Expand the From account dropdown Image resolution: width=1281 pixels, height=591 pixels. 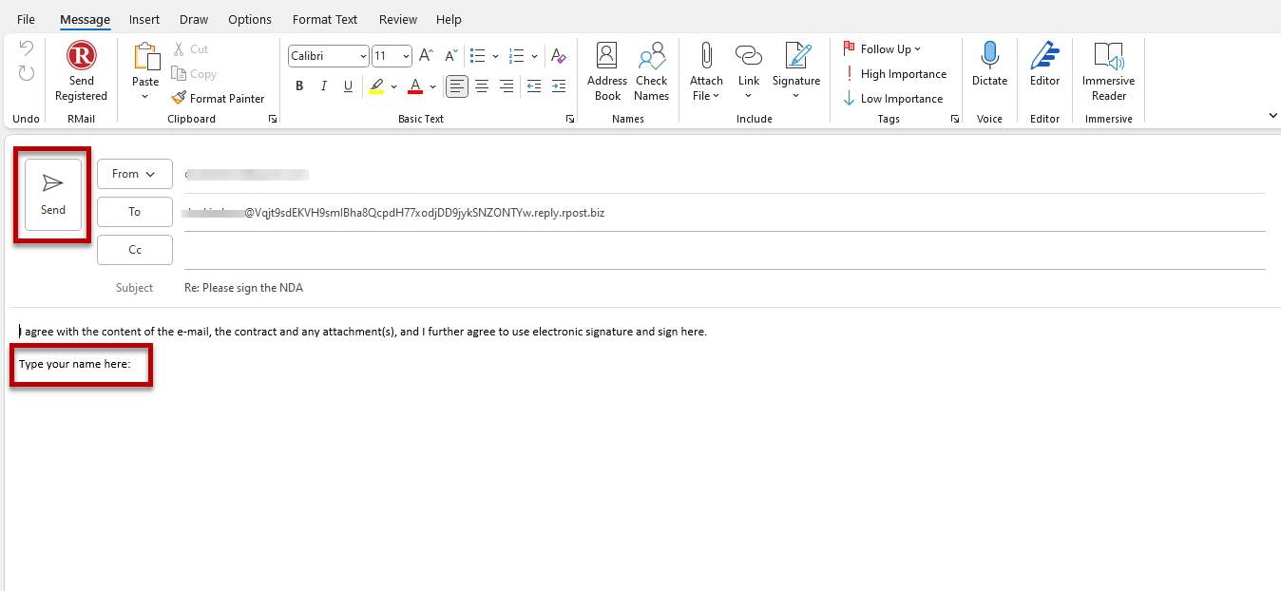coord(134,174)
